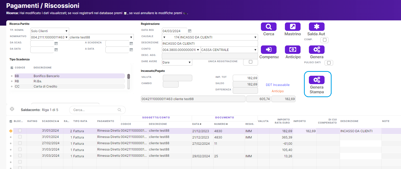Tick the Pulisci Dati checkbox

tap(329, 63)
